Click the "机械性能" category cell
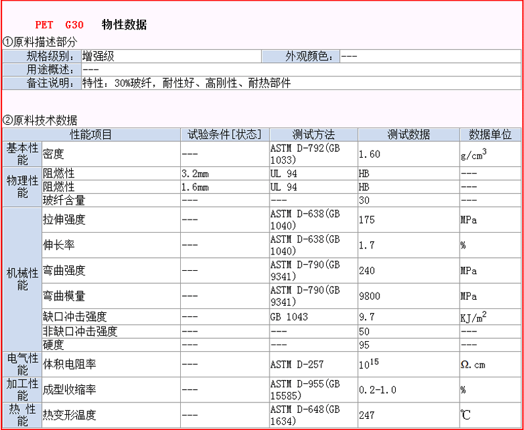Screen dimensions: 524x430 click(x=22, y=279)
